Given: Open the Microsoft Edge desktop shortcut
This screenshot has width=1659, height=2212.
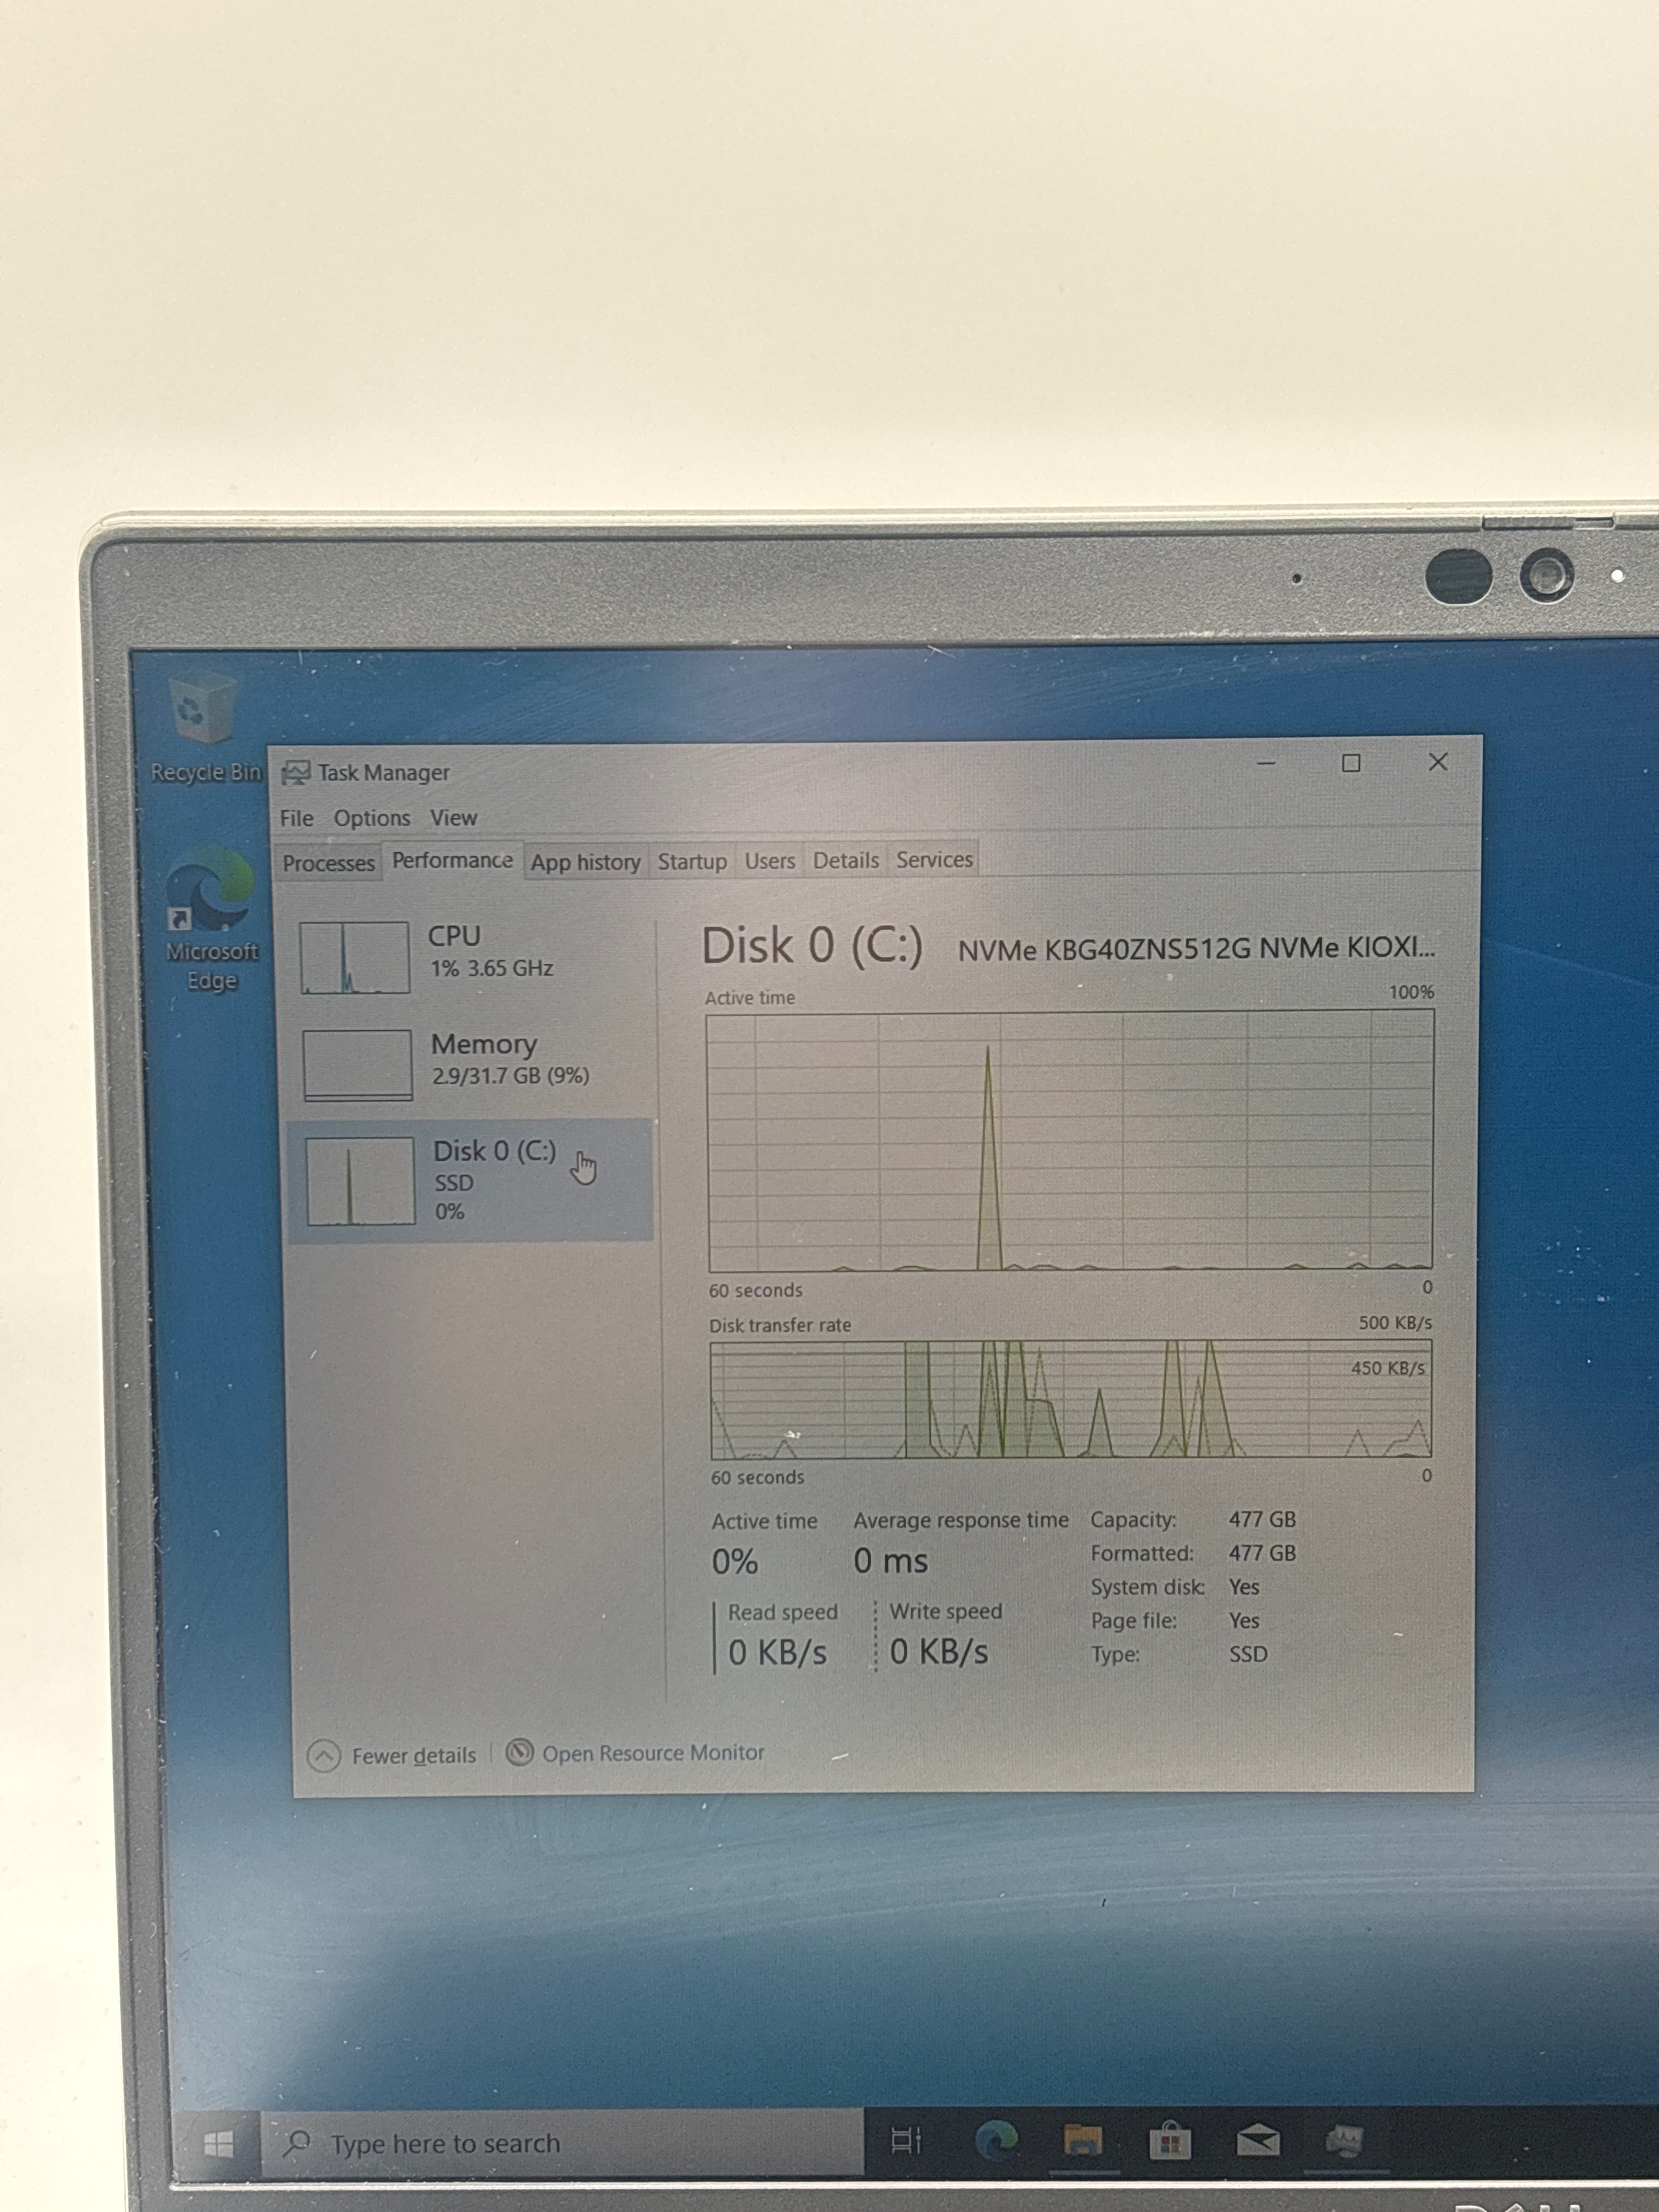Looking at the screenshot, I should (211, 918).
